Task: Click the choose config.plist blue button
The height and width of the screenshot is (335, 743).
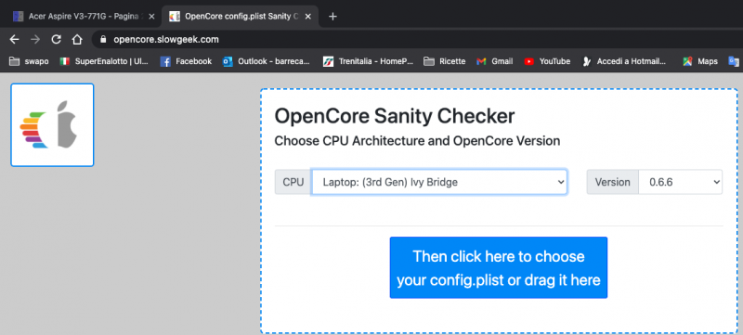Action: click(499, 268)
